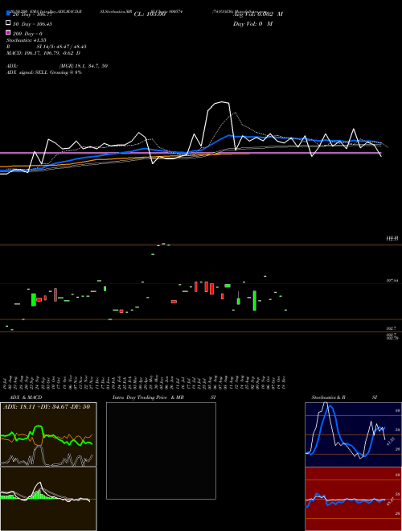Click the 107.84 price axis label

(392, 281)
